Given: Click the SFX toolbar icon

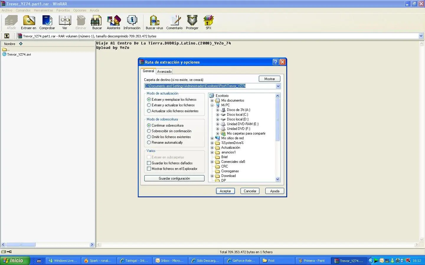Looking at the screenshot, I should [208, 22].
